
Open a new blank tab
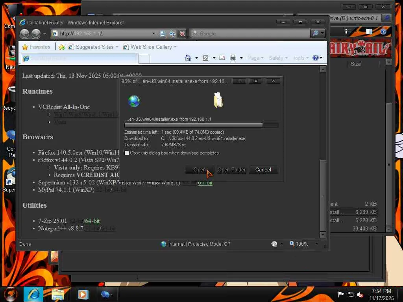pyautogui.click(x=144, y=59)
